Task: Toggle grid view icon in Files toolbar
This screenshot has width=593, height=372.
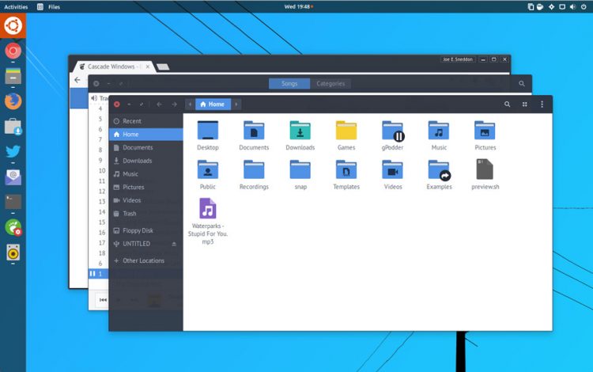Action: [524, 104]
